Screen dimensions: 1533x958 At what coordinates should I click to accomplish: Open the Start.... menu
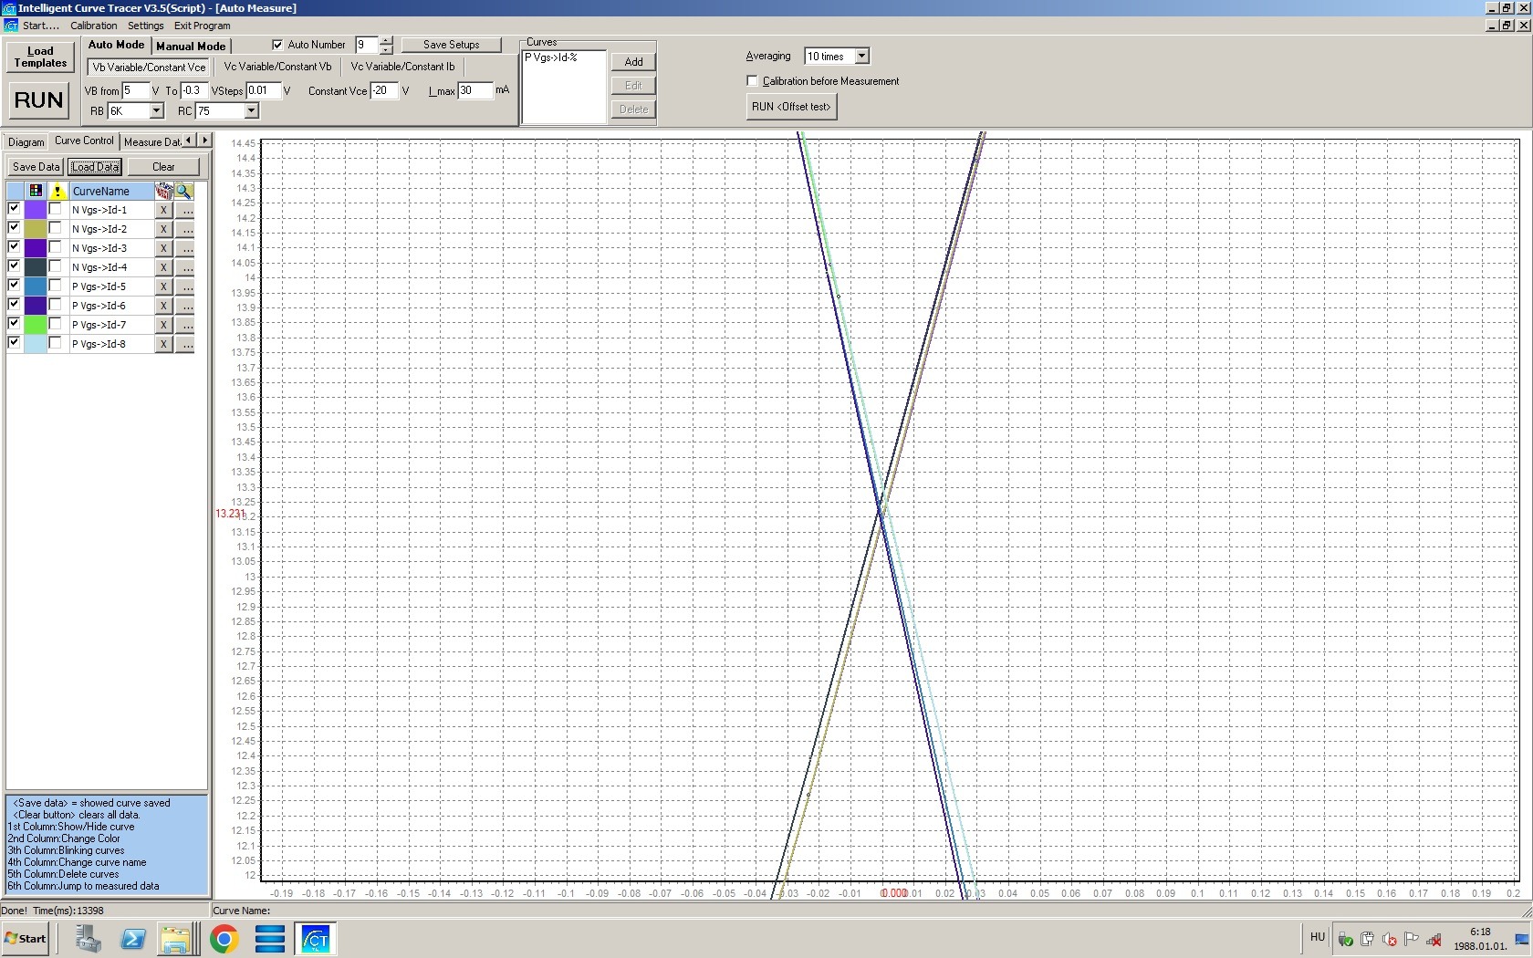pyautogui.click(x=41, y=26)
